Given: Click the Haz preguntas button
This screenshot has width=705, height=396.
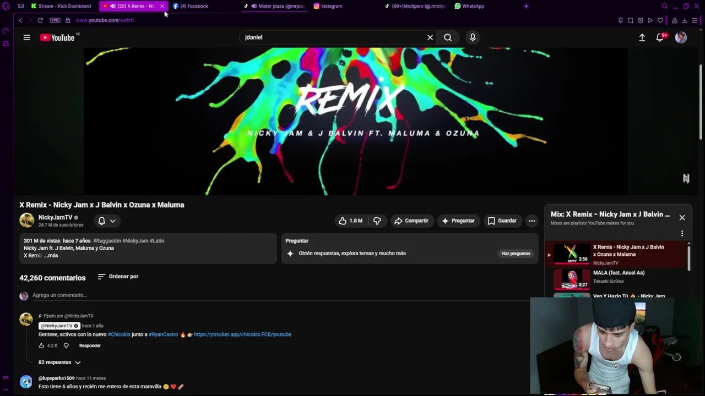Looking at the screenshot, I should tap(516, 254).
